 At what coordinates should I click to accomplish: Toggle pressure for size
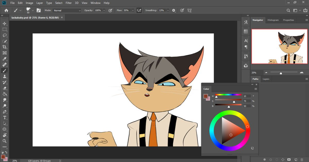[182, 11]
